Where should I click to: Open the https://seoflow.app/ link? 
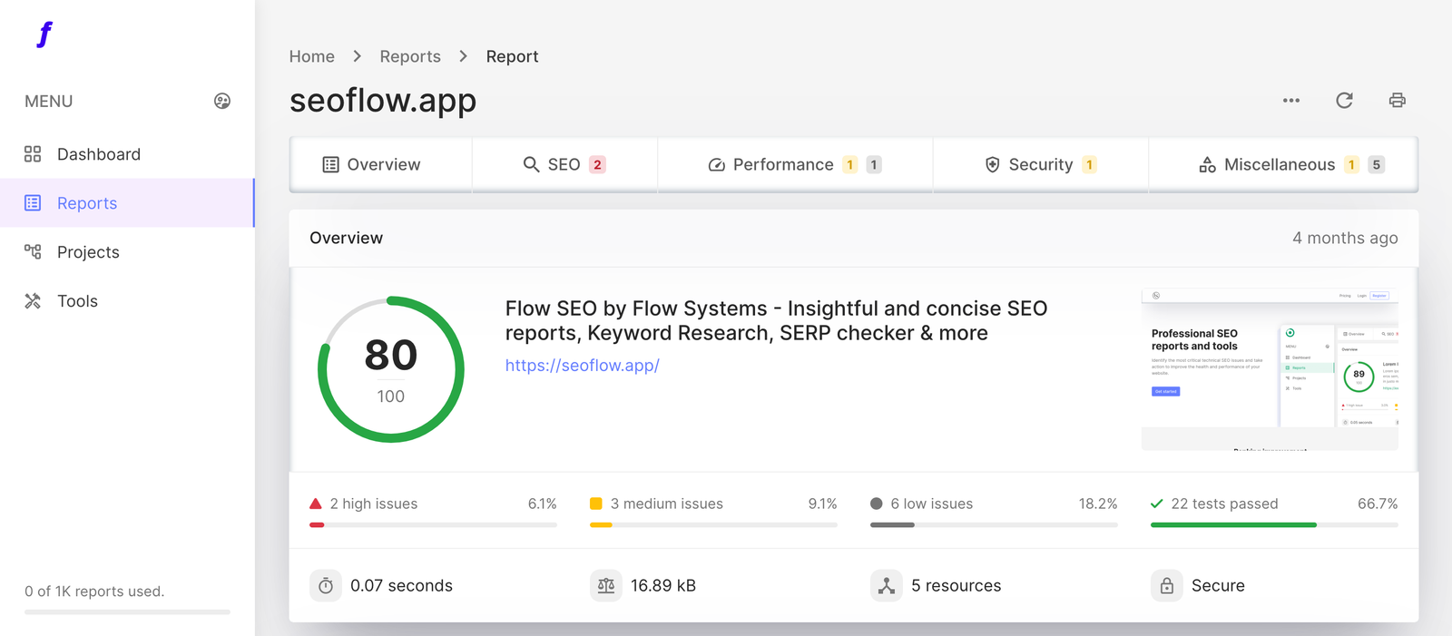click(582, 366)
